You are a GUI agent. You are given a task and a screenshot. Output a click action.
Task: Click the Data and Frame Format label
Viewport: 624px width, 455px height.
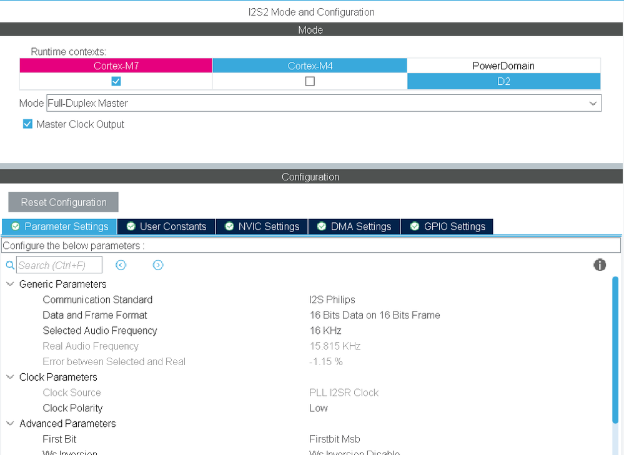(95, 315)
